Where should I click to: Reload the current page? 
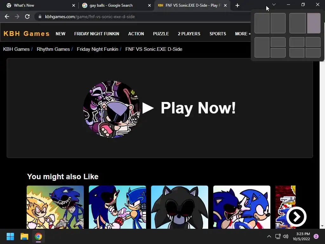coord(27,17)
